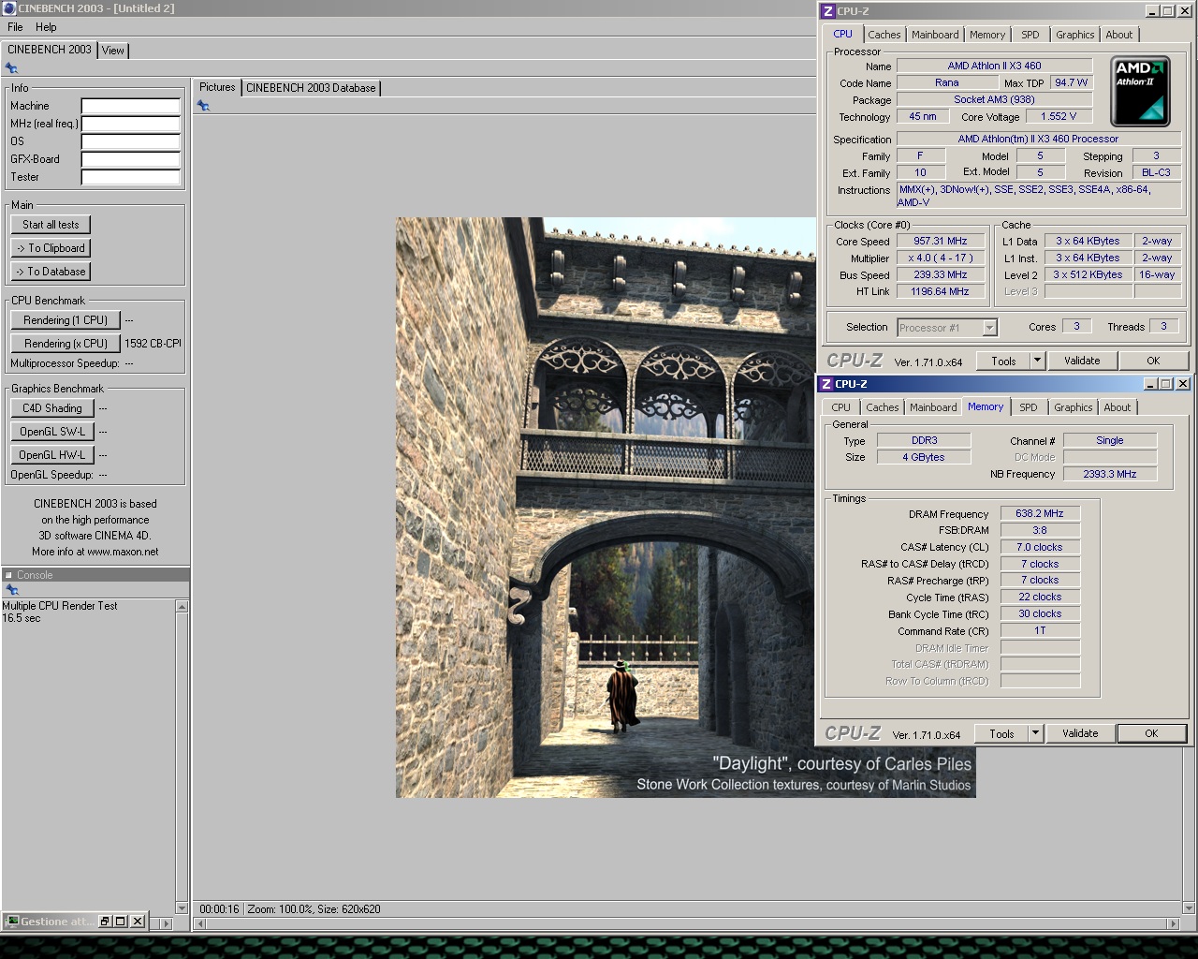Click the MHz (real freq.) input field
The width and height of the screenshot is (1198, 959).
[130, 124]
